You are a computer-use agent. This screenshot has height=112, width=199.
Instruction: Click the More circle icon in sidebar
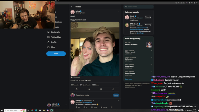(x=49, y=47)
